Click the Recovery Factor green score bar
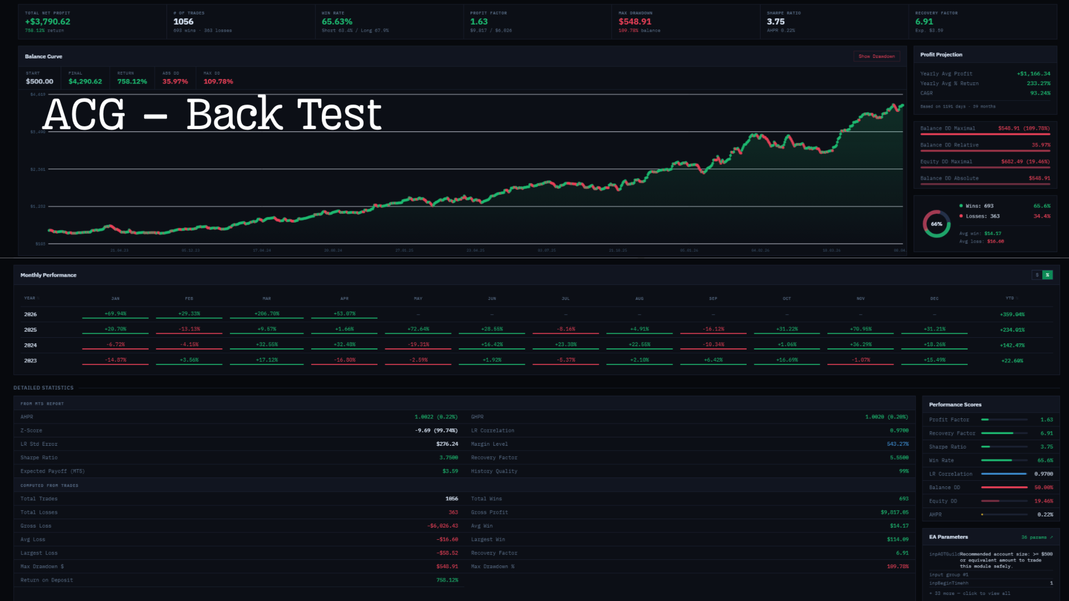The width and height of the screenshot is (1069, 601). (998, 433)
